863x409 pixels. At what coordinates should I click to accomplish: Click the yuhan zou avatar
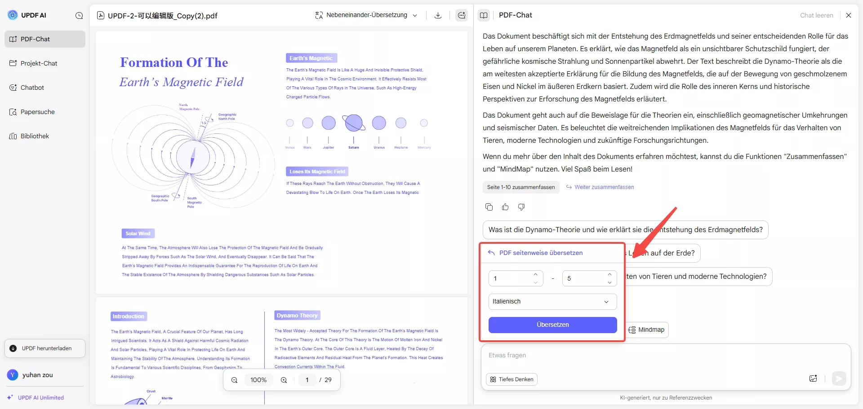pyautogui.click(x=13, y=375)
